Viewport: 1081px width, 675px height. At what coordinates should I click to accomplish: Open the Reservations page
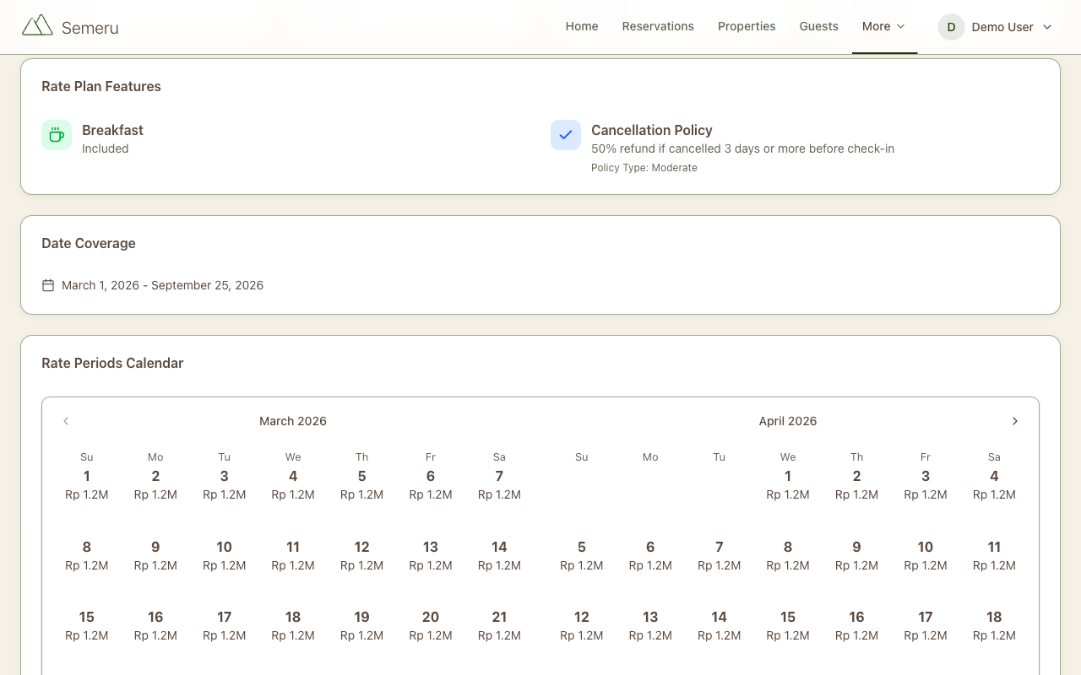pyautogui.click(x=658, y=26)
